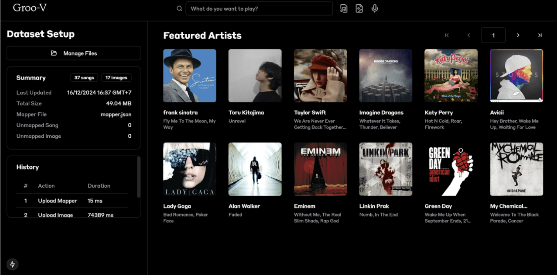Select the page number box showing 1
This screenshot has height=275, width=557.
pyautogui.click(x=493, y=35)
